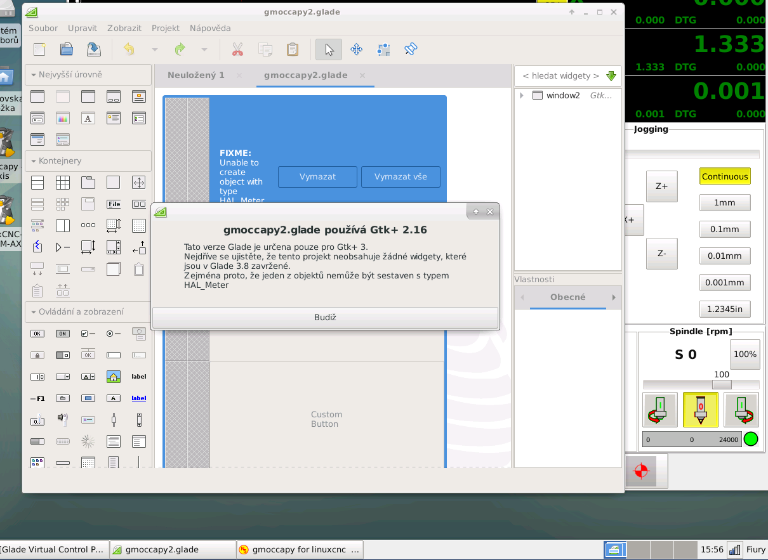Viewport: 768px width, 560px height.
Task: Click the Paste clipboard icon
Action: click(x=292, y=49)
